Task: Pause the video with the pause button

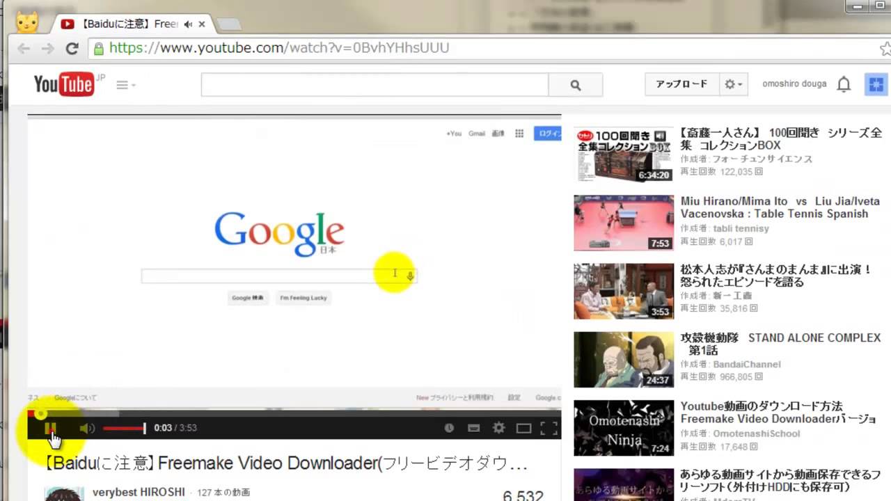Action: coord(50,429)
